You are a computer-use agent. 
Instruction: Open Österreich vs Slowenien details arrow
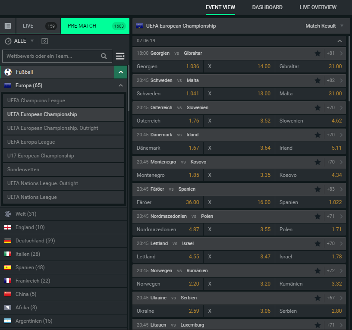tap(341, 108)
